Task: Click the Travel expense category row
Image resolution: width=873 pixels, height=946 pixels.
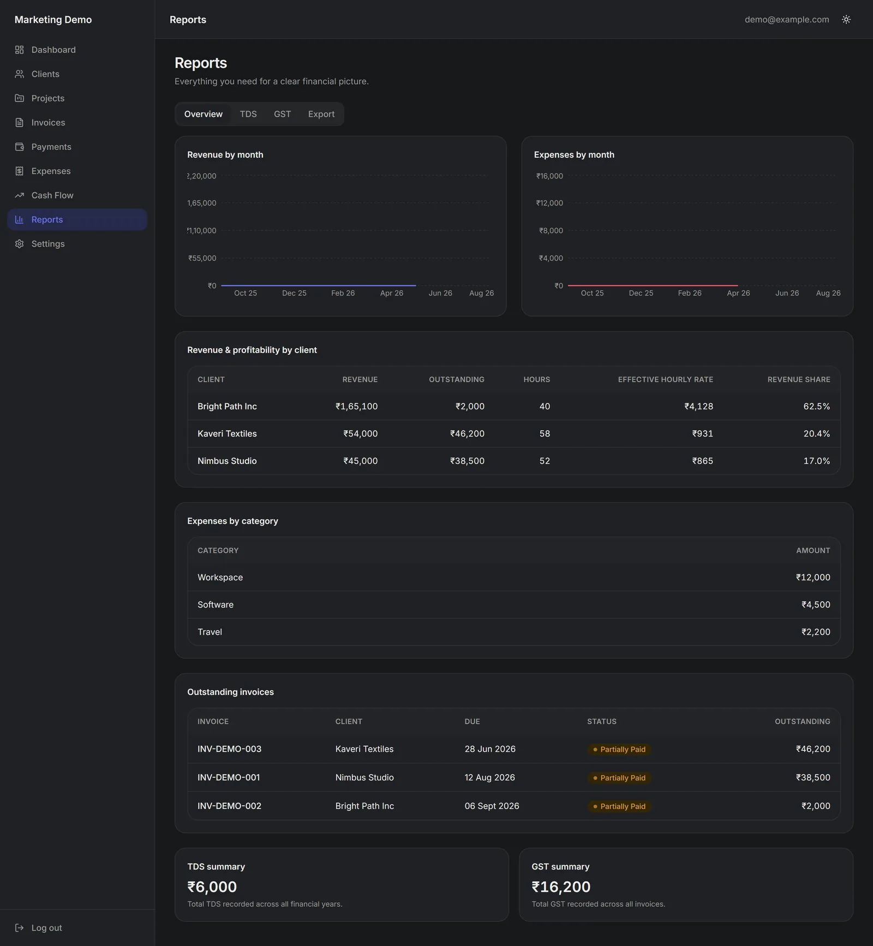Action: point(514,632)
